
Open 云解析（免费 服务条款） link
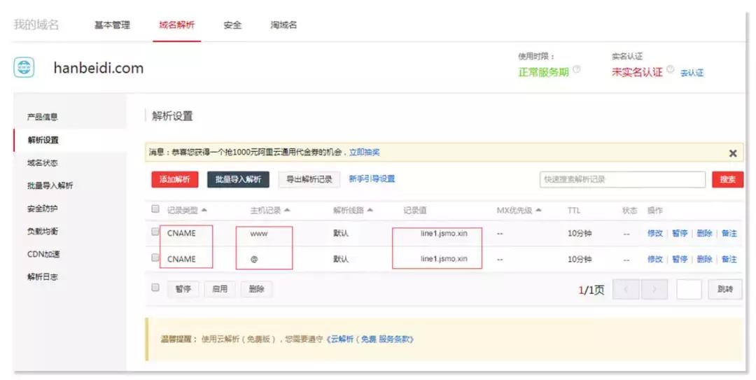pos(370,339)
